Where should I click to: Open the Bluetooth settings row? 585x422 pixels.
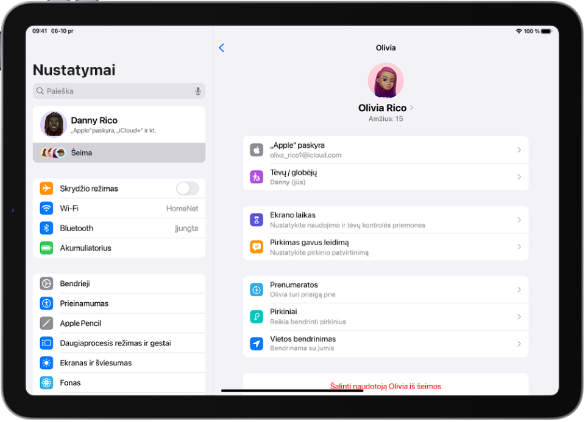[119, 228]
